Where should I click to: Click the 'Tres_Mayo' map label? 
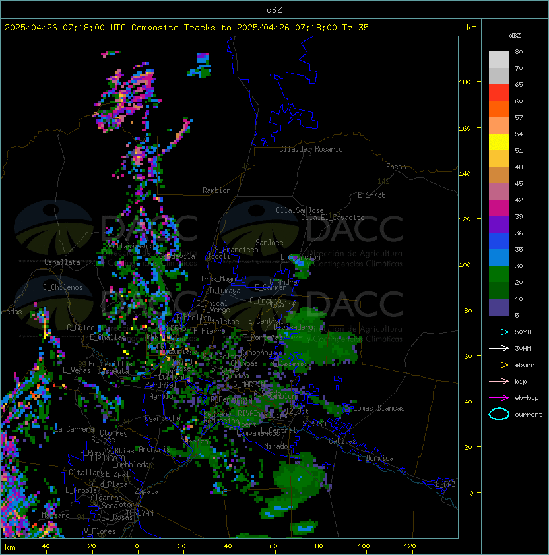click(218, 279)
